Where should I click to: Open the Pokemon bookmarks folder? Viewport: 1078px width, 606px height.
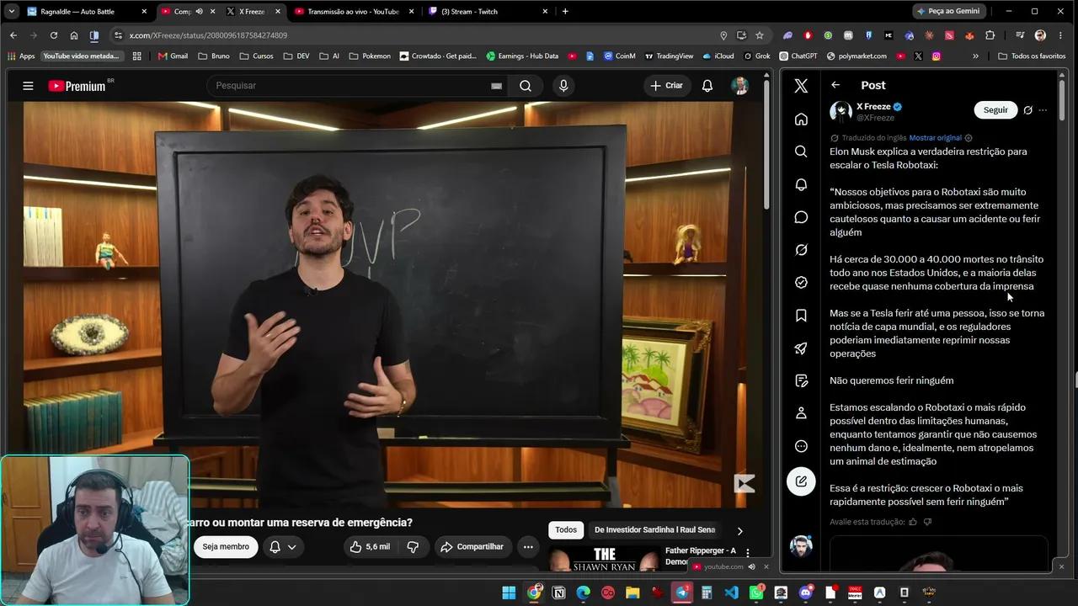click(370, 56)
